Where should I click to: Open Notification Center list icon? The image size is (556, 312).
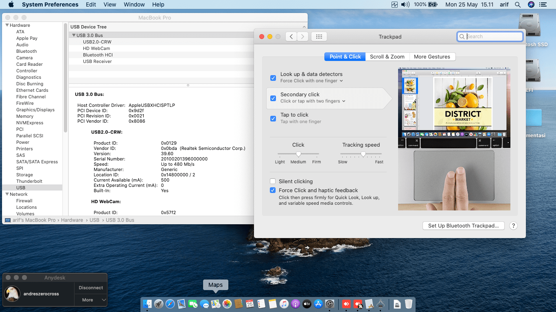(543, 4)
